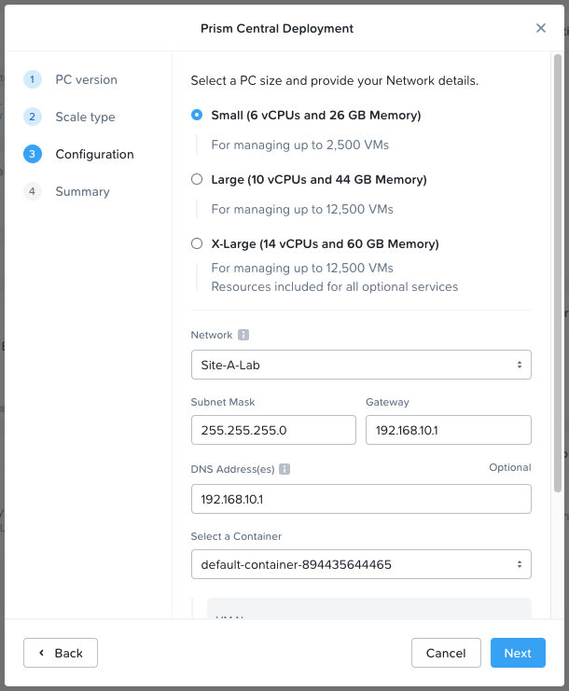Go to PC version step
The image size is (569, 691).
coord(86,79)
